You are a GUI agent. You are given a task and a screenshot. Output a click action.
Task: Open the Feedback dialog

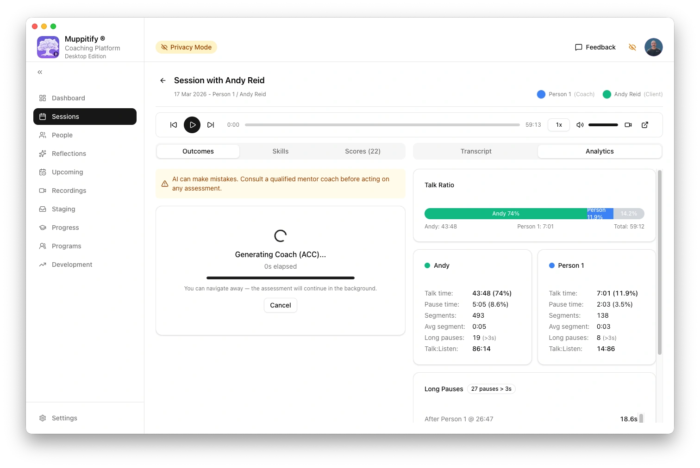pos(595,47)
